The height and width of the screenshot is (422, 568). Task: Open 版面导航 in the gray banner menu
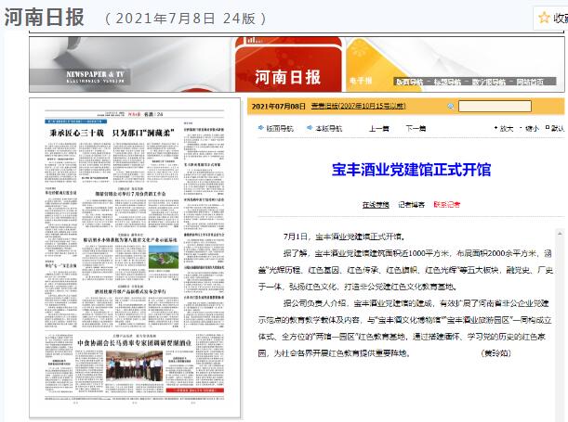(409, 82)
